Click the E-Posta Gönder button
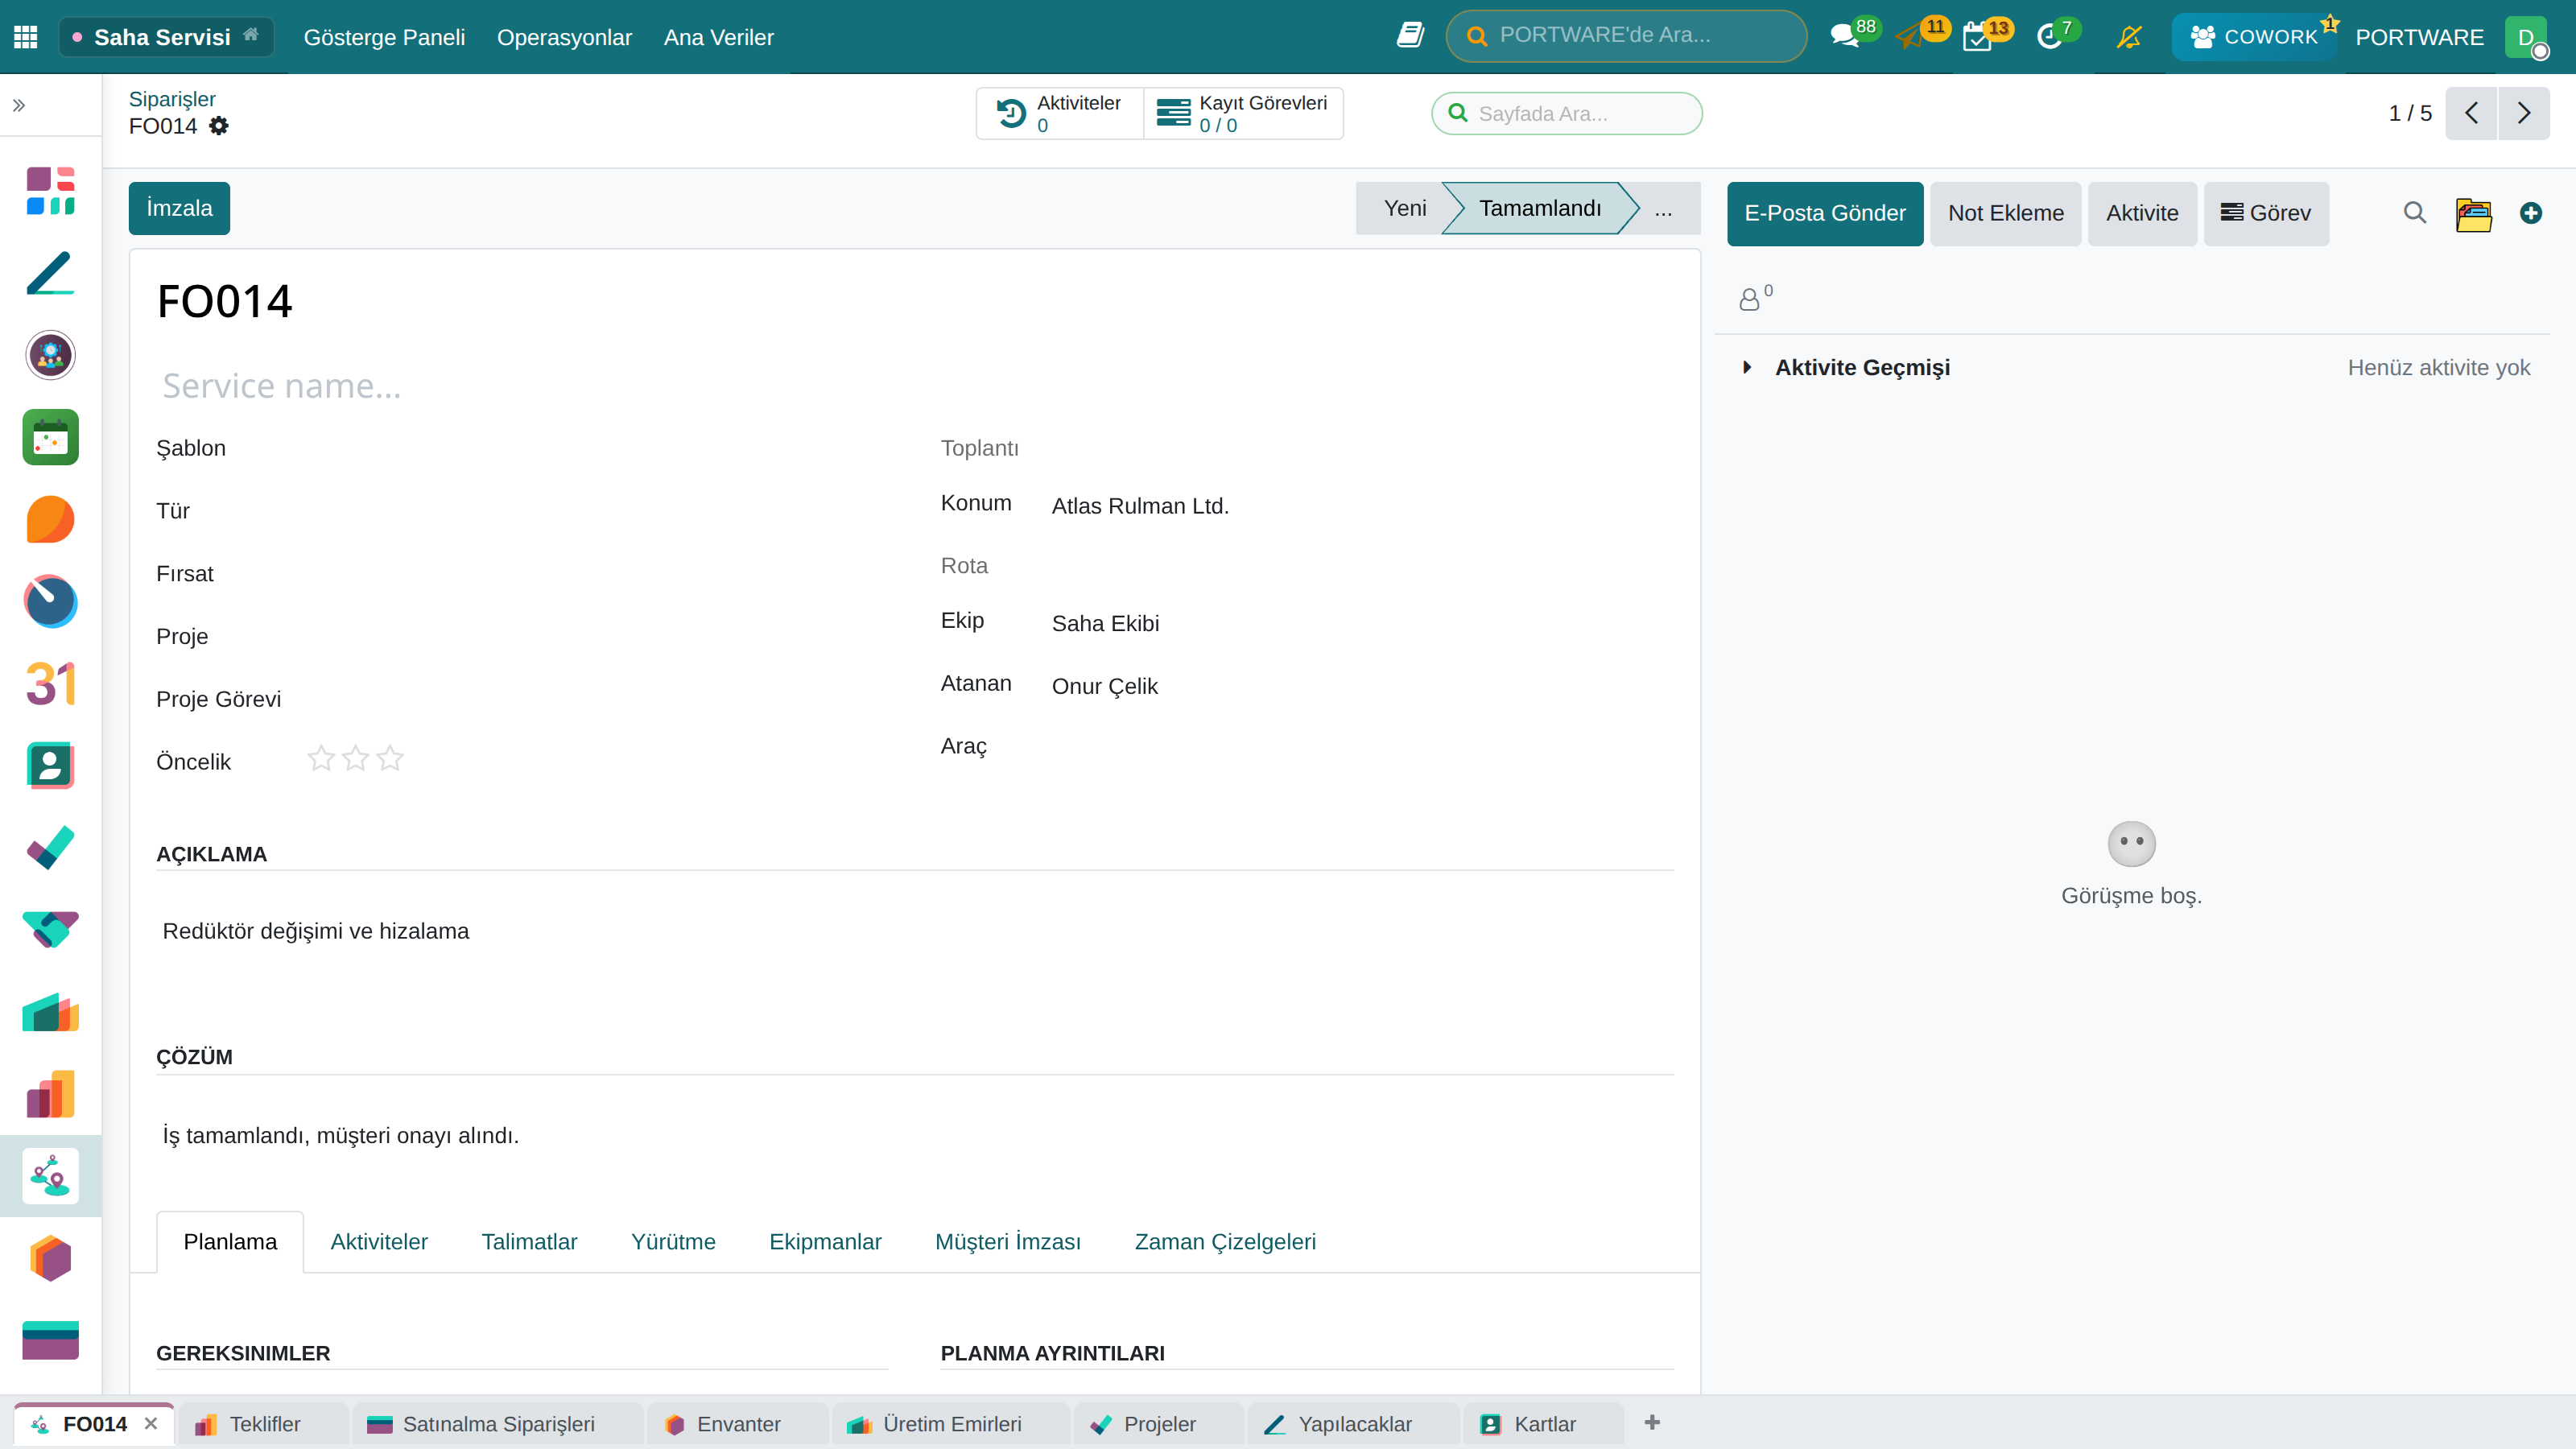 point(1825,213)
